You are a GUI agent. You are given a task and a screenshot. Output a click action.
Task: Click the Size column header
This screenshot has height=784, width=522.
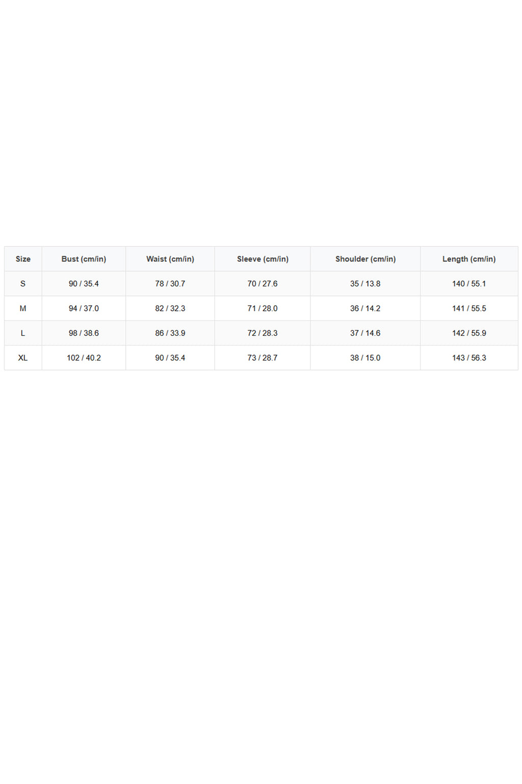pyautogui.click(x=23, y=259)
